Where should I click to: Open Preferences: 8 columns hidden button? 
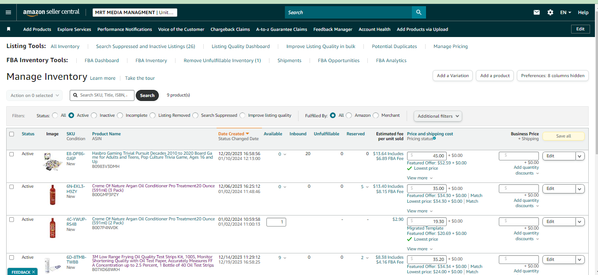553,75
